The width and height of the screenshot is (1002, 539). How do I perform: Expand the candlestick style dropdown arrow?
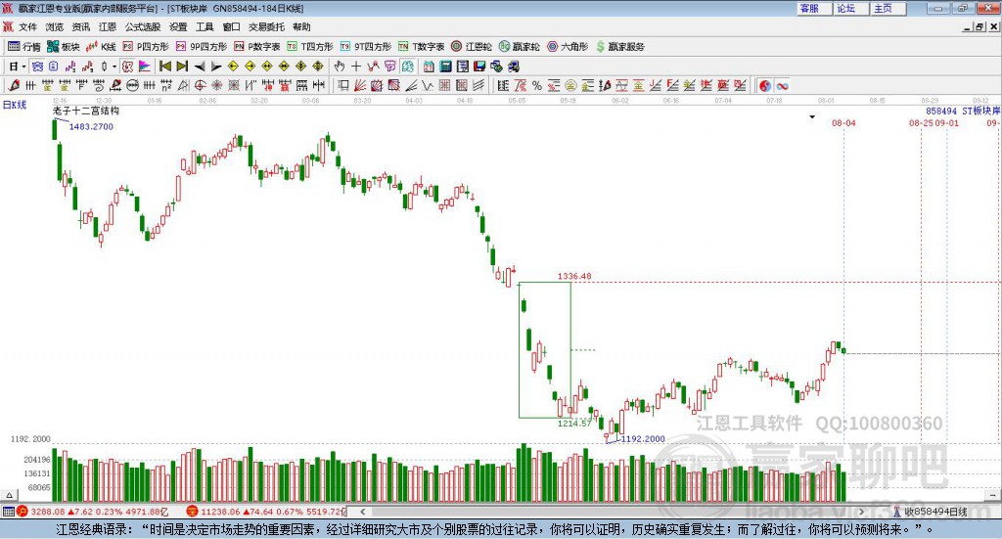[114, 67]
